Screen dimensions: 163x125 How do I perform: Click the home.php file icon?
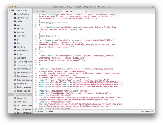click(x=15, y=98)
